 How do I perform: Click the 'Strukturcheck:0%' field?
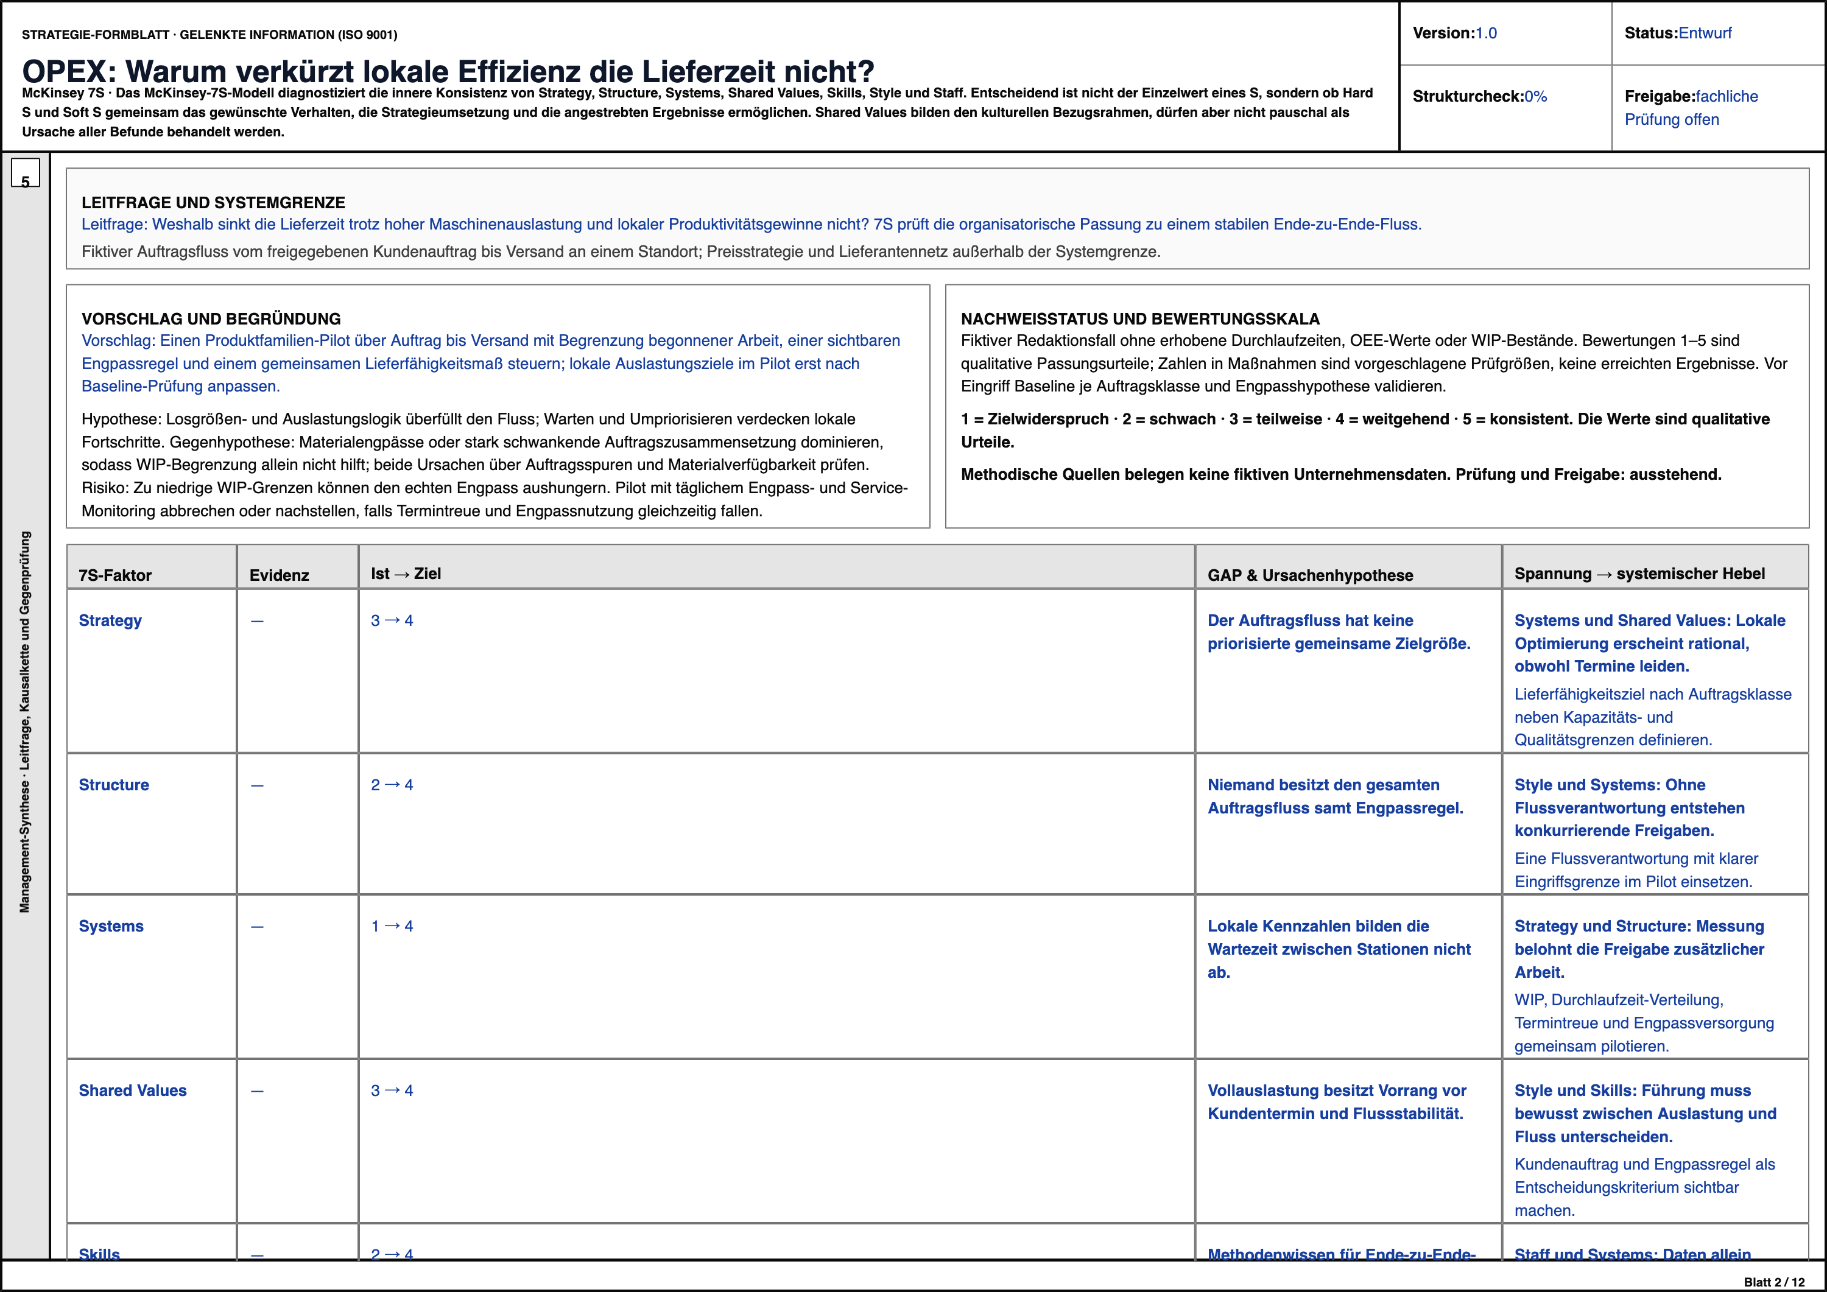pos(1505,107)
